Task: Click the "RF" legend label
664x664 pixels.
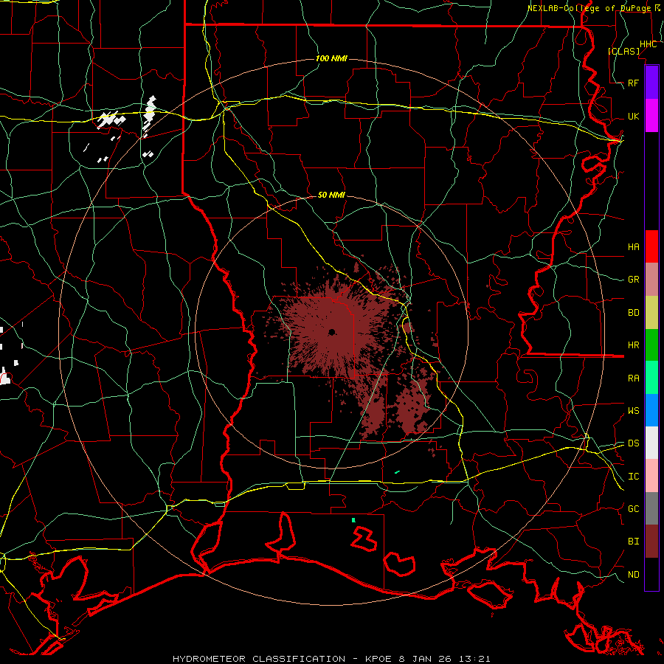Action: point(633,83)
